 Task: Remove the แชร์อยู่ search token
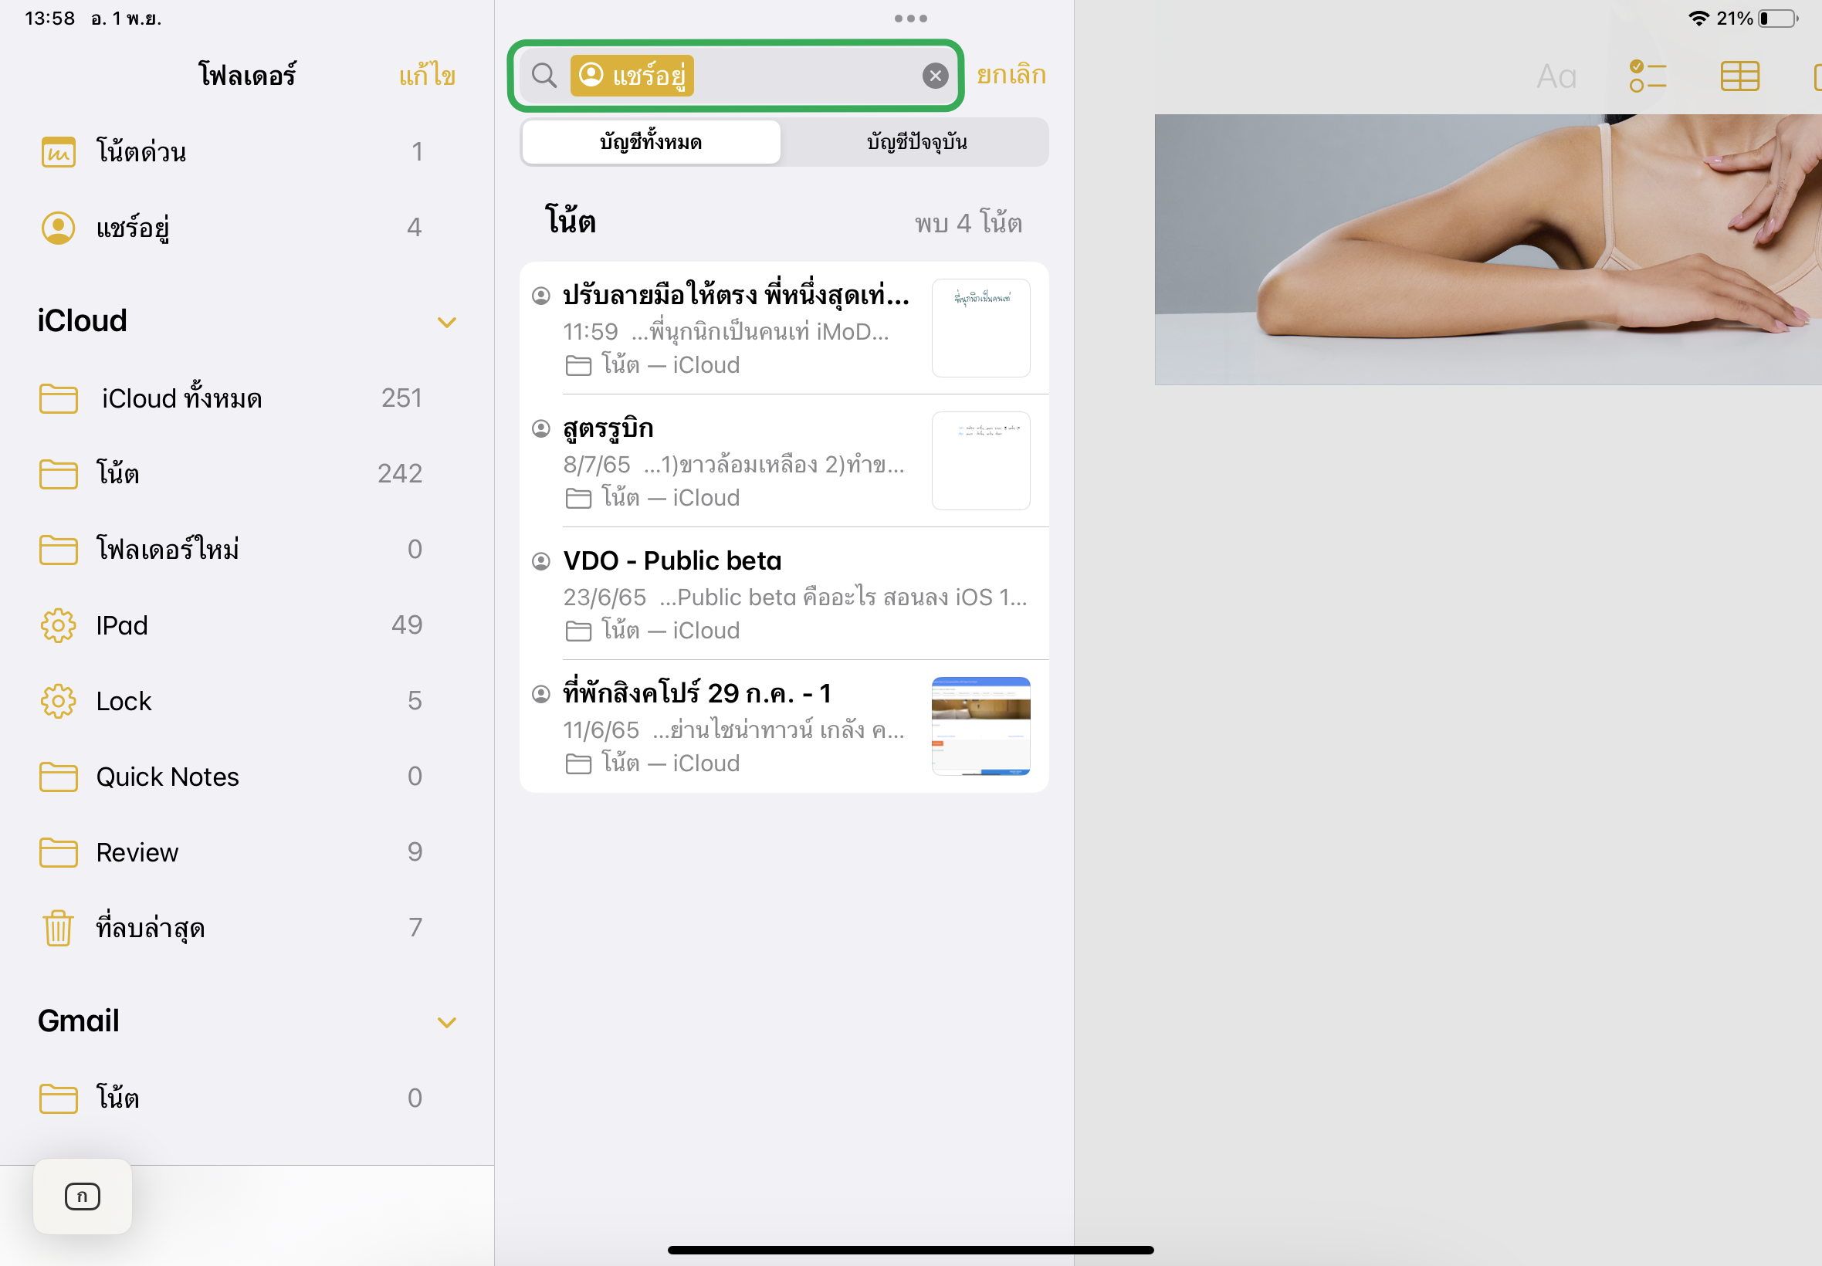632,76
